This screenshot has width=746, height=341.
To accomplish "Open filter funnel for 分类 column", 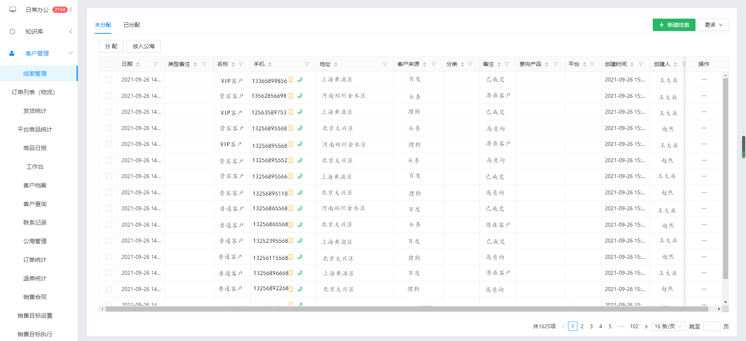I will click(x=470, y=64).
